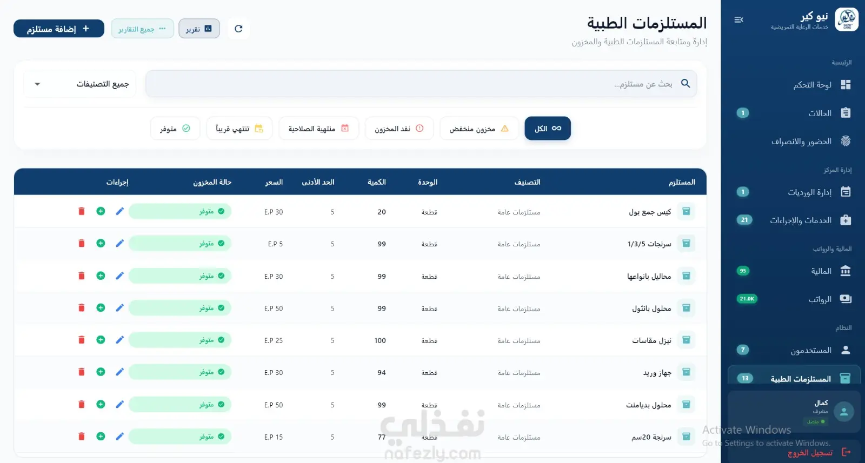Open المالية finance page
The image size is (865, 463).
(794, 271)
